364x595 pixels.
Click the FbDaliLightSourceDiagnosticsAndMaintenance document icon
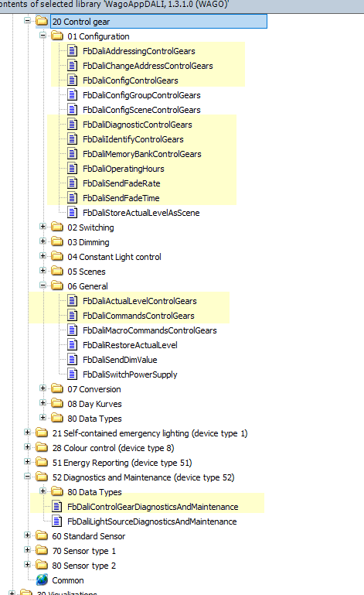[57, 521]
